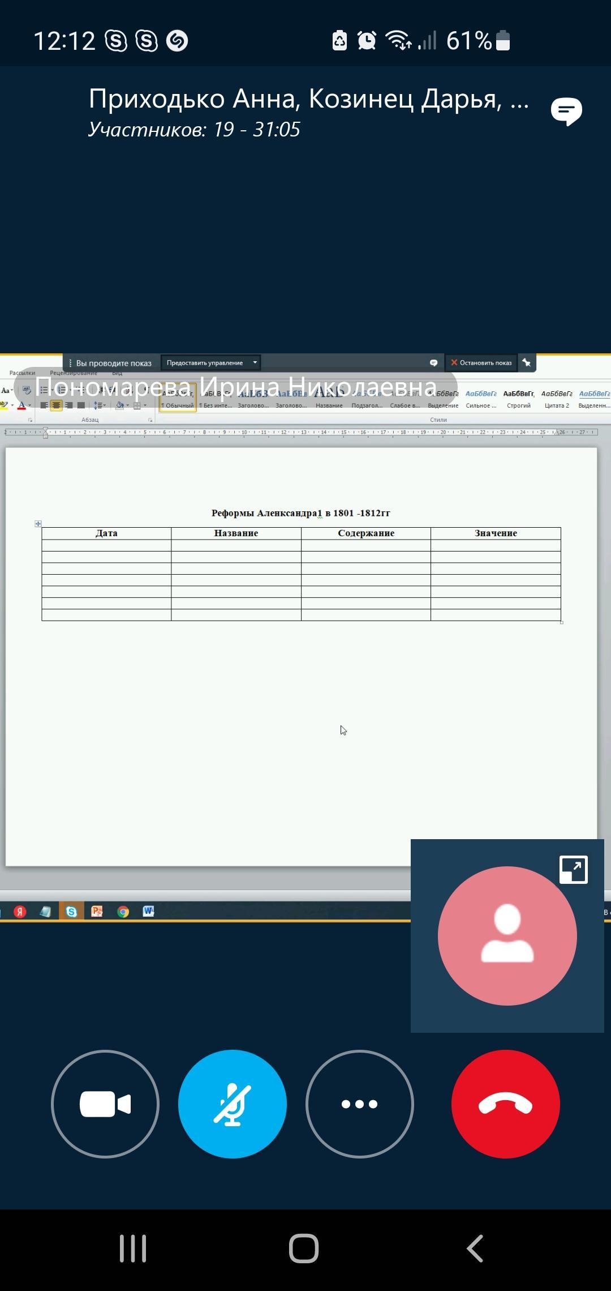Click the first empty cell under 'Дата'
Screen dimensions: 611x1291
(106, 545)
